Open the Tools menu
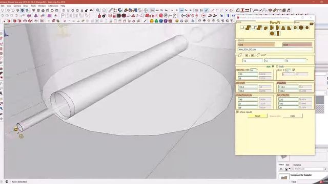Screen dimensions: 328x184 click(x=33, y=6)
